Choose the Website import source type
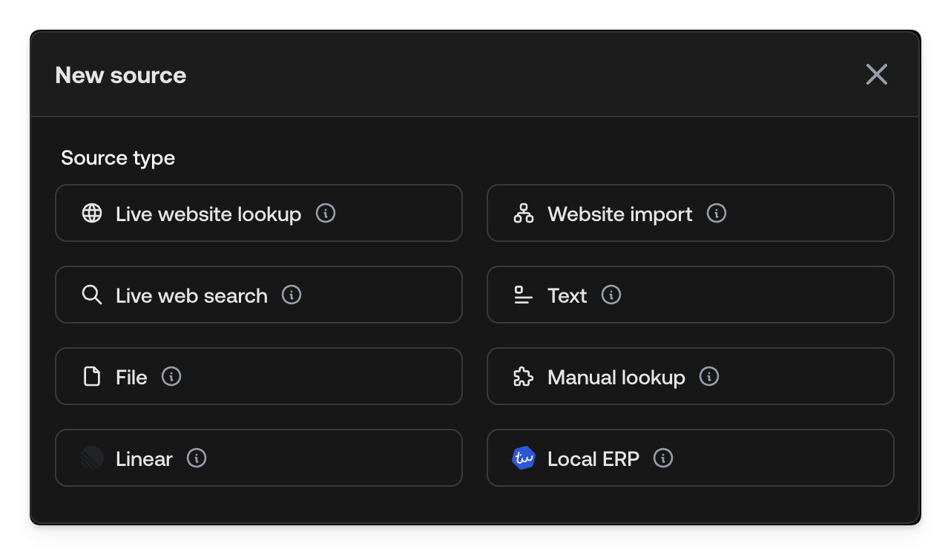 (691, 213)
